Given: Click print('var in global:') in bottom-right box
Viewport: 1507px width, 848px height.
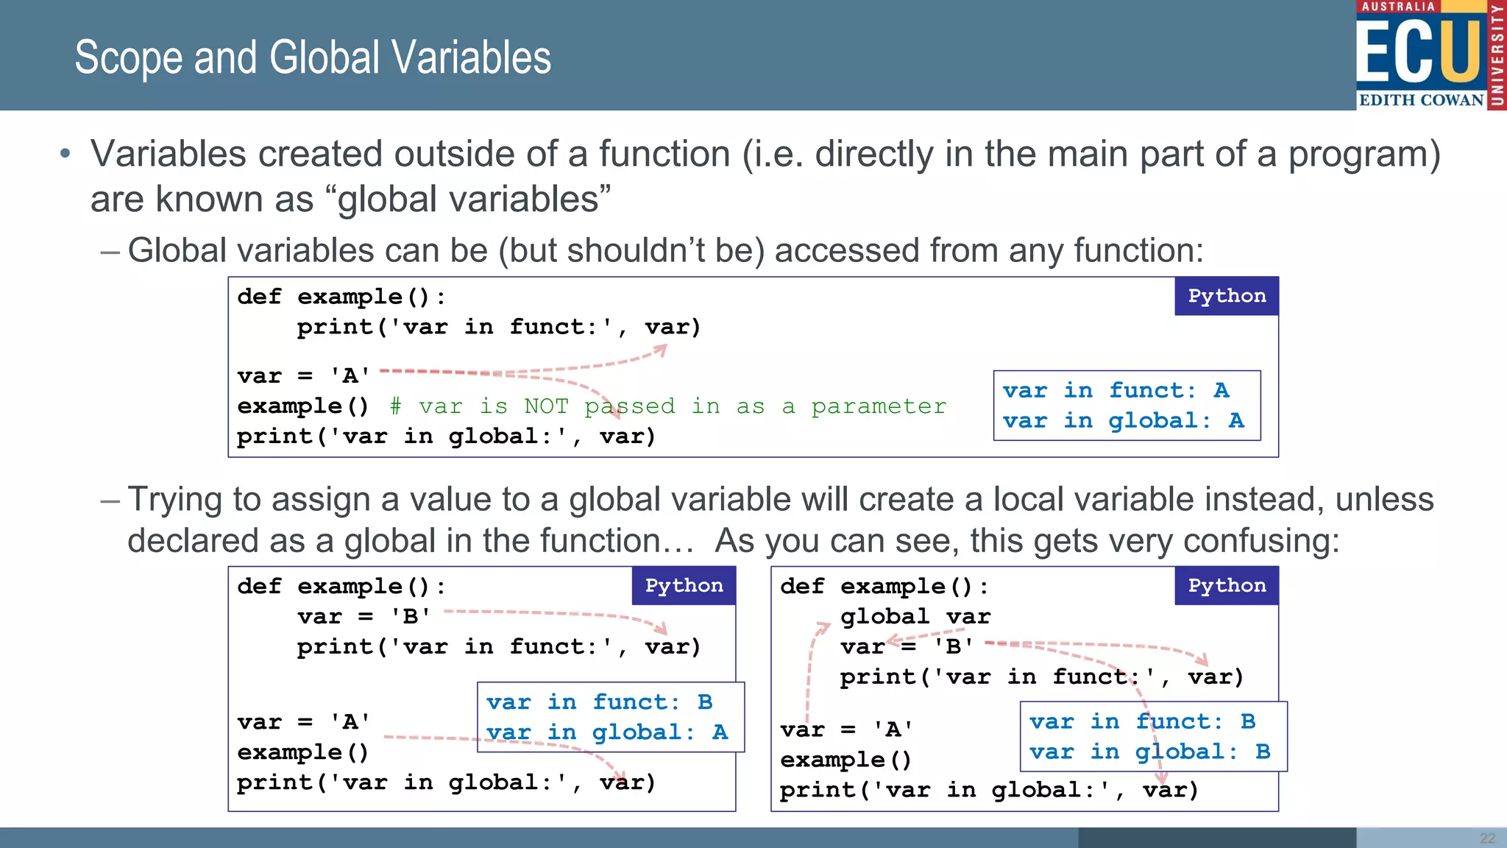Looking at the screenshot, I should click(x=988, y=791).
